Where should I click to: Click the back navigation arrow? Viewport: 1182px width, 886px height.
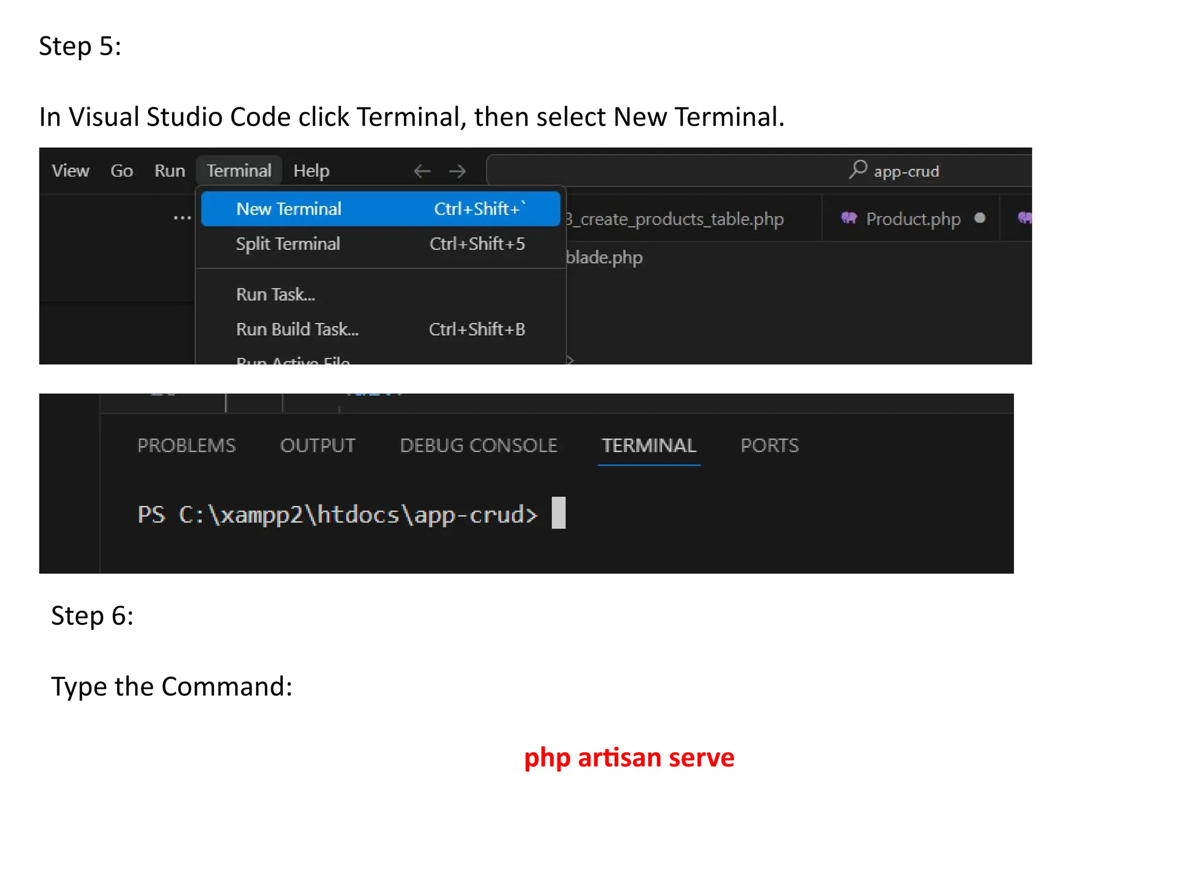click(422, 171)
